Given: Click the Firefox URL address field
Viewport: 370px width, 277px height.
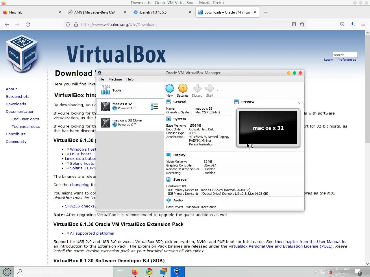Looking at the screenshot, I should tap(185, 25).
